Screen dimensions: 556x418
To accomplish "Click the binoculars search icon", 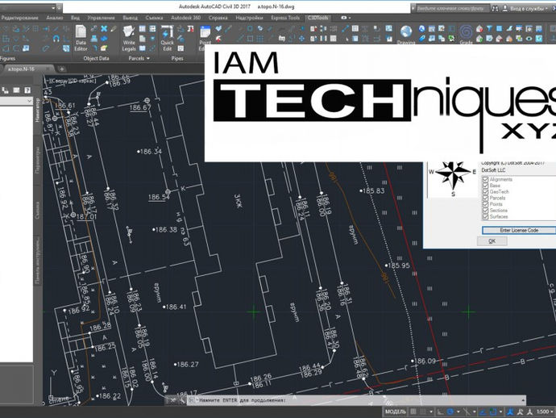I will tap(495, 8).
